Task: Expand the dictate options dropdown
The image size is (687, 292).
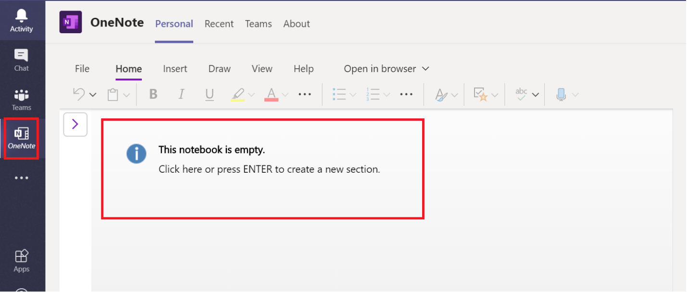Action: click(x=575, y=95)
